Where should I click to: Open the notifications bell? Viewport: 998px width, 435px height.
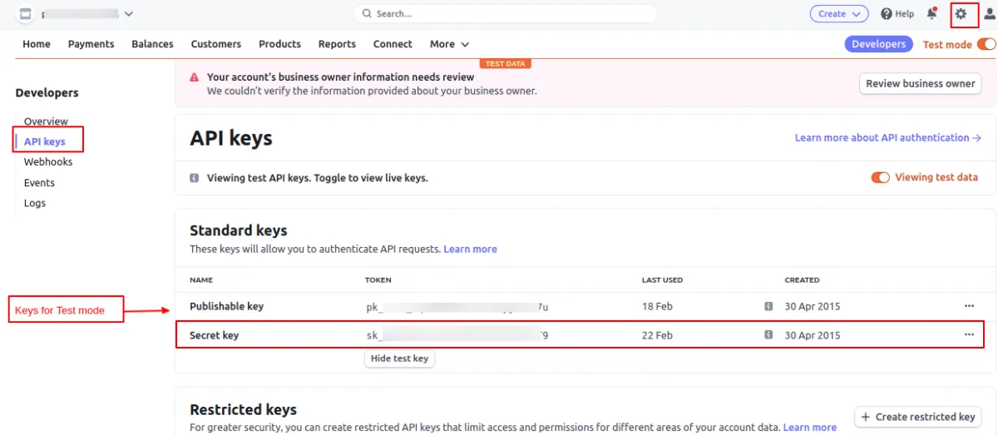click(932, 13)
